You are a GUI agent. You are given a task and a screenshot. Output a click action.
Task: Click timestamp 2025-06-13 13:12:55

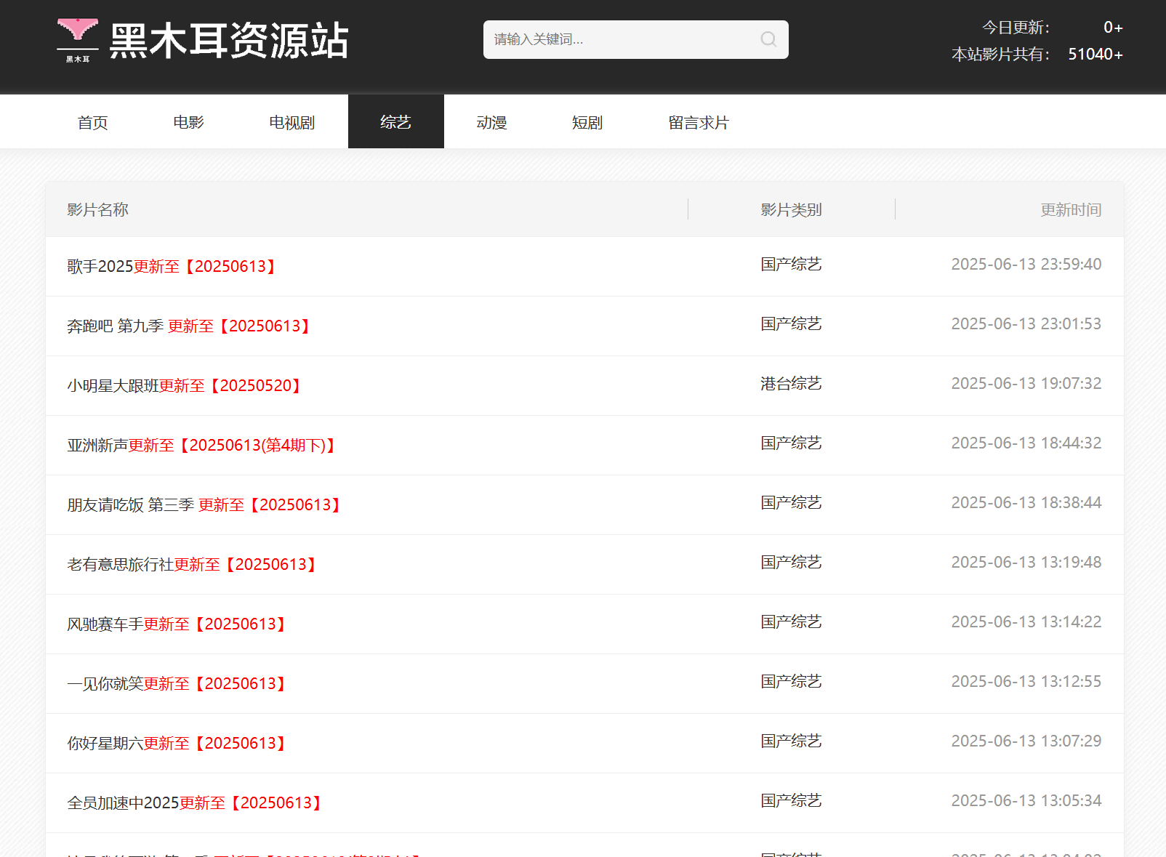[1026, 681]
